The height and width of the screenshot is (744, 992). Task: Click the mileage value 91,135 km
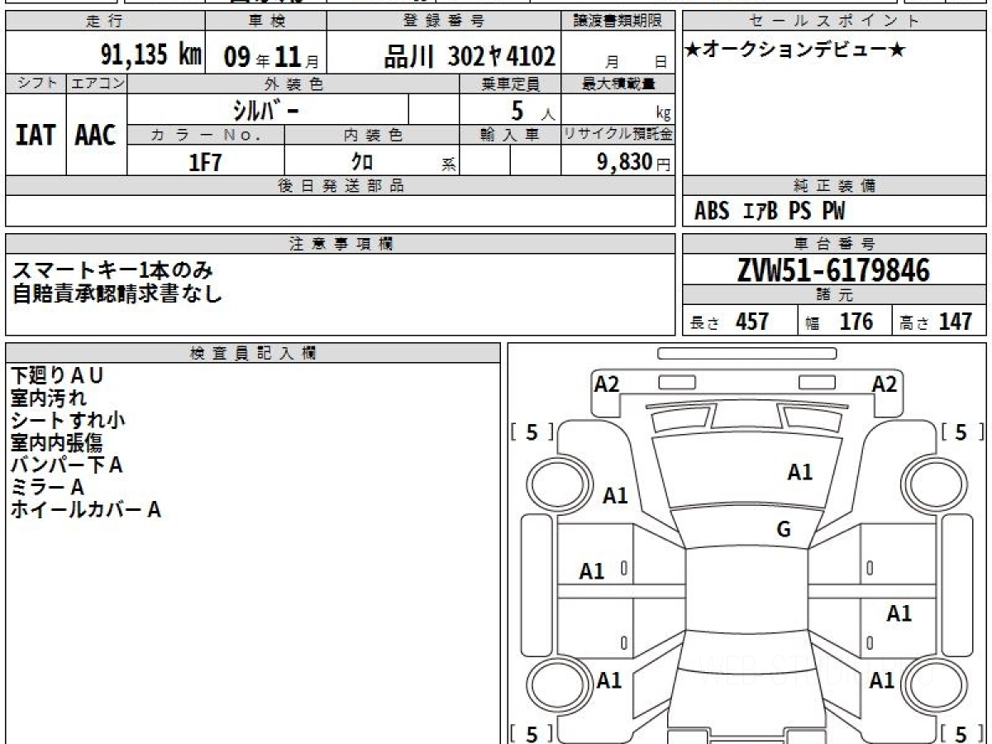pyautogui.click(x=150, y=55)
